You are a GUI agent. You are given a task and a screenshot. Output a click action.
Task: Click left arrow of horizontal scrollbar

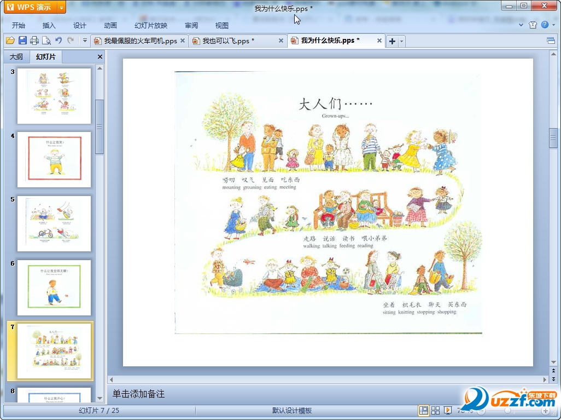click(111, 379)
